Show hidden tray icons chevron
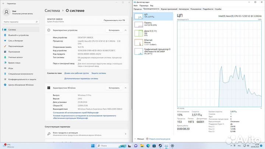 click(x=231, y=146)
